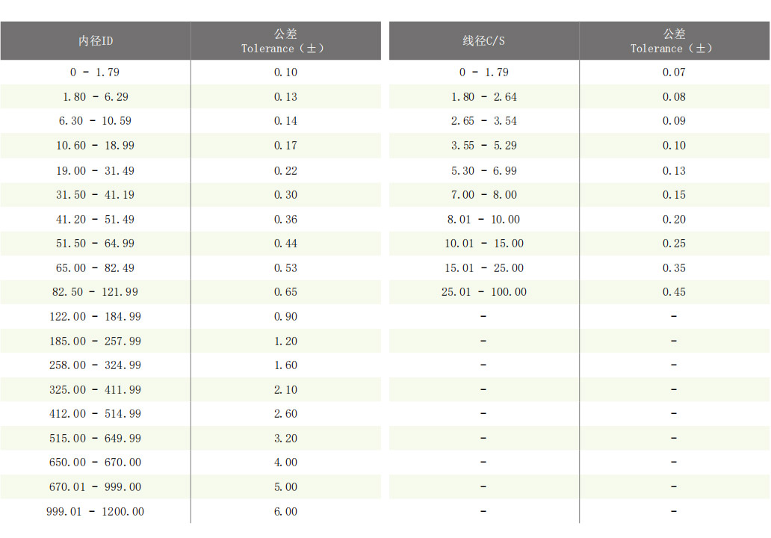The height and width of the screenshot is (538, 771).
Task: Select the 3.20 tolerance value
Action: [285, 439]
